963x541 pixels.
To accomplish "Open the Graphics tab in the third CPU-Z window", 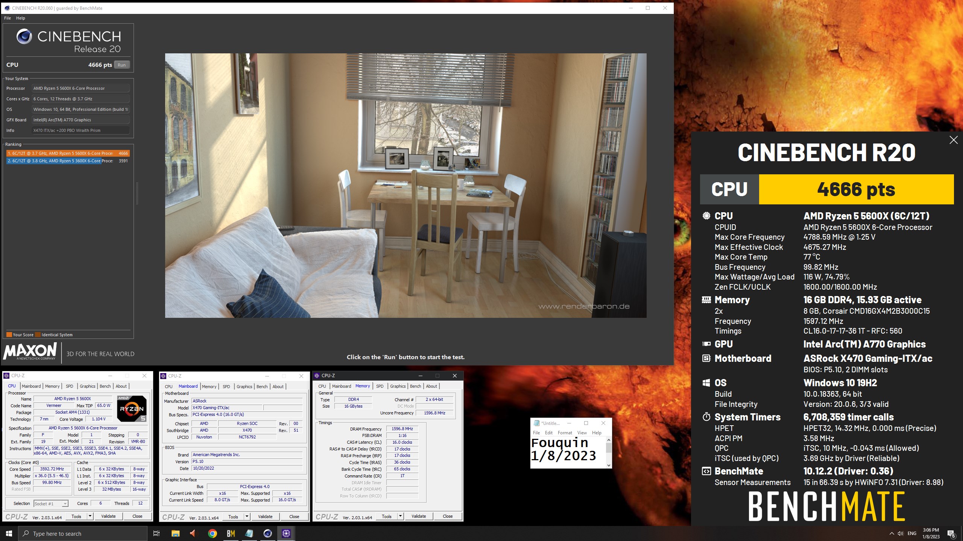I will (x=398, y=386).
